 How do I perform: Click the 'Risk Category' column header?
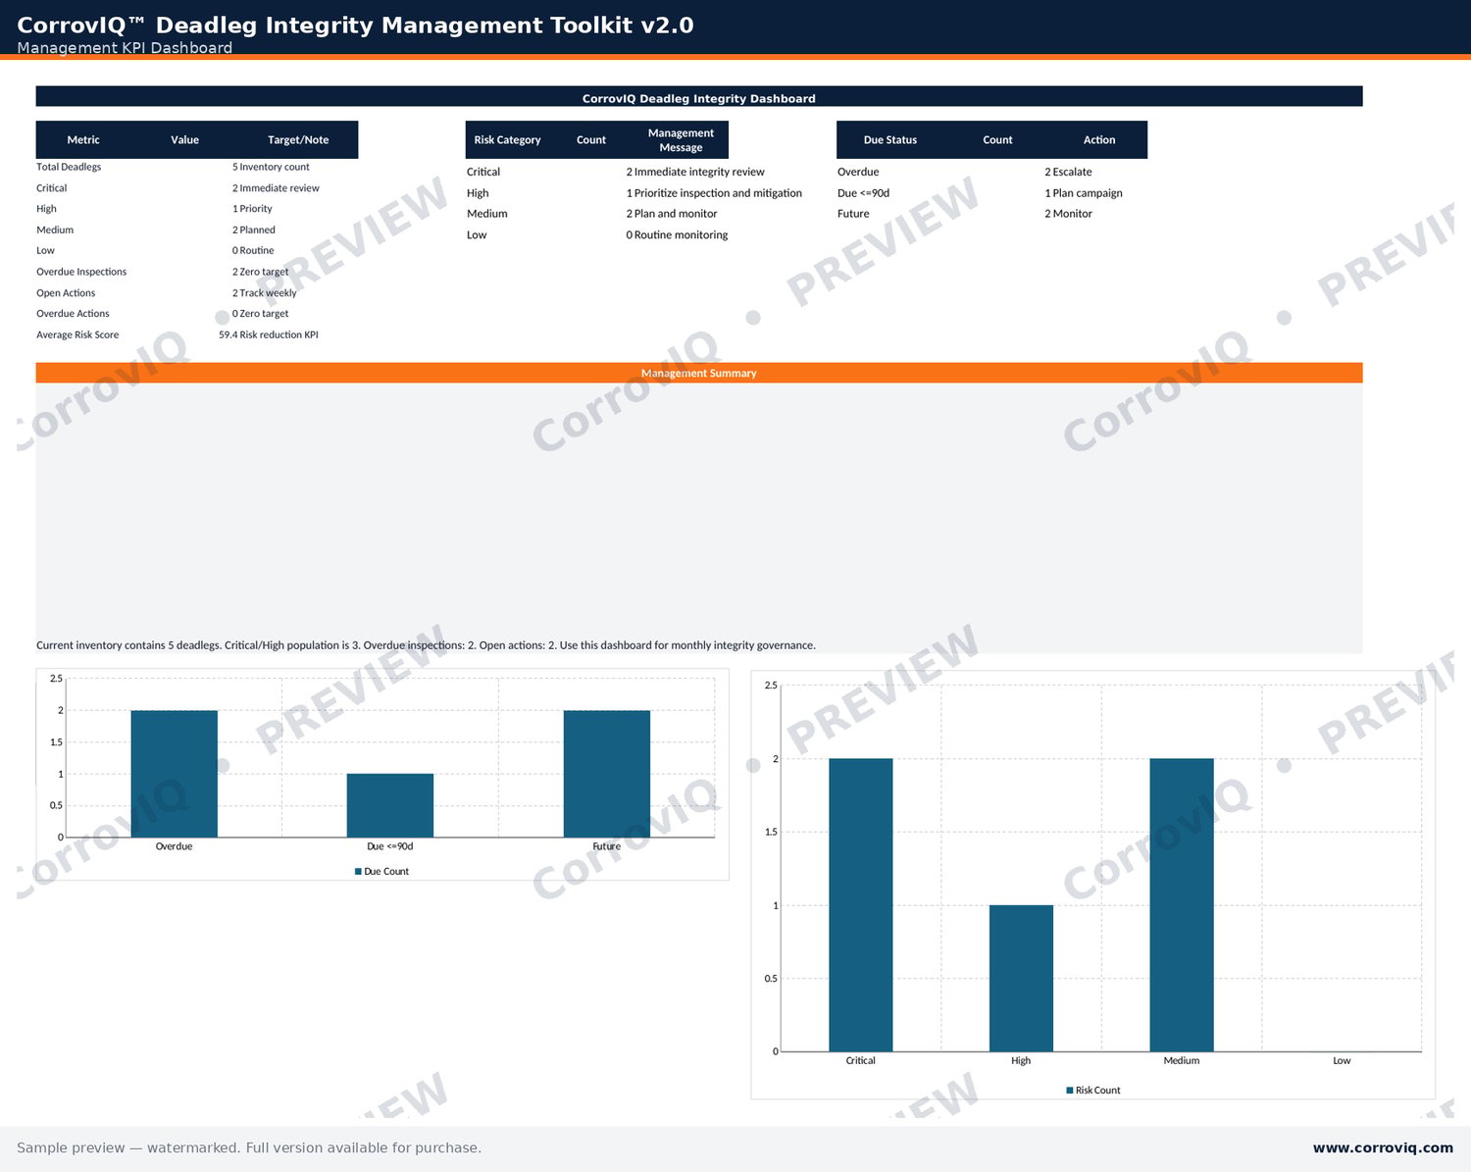pyautogui.click(x=507, y=139)
